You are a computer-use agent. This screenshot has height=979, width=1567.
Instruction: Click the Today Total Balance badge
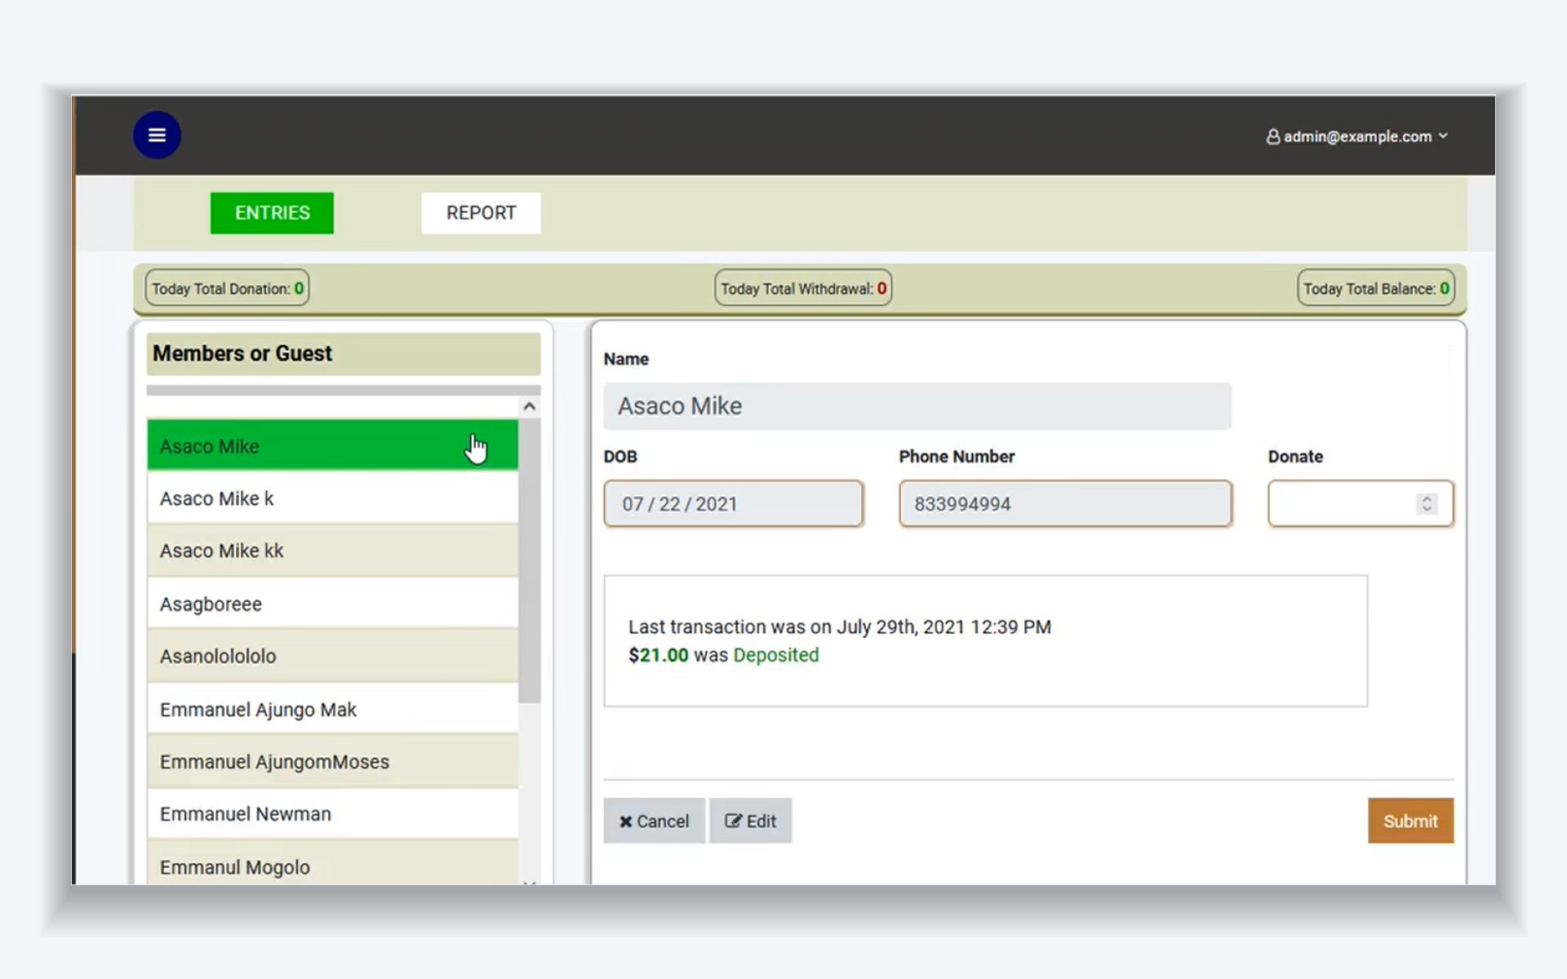click(1376, 288)
